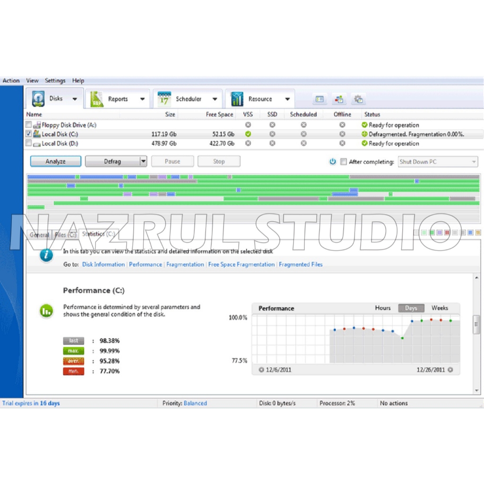Click the Scheduler calendar icon
The image size is (484, 484).
coord(164,99)
